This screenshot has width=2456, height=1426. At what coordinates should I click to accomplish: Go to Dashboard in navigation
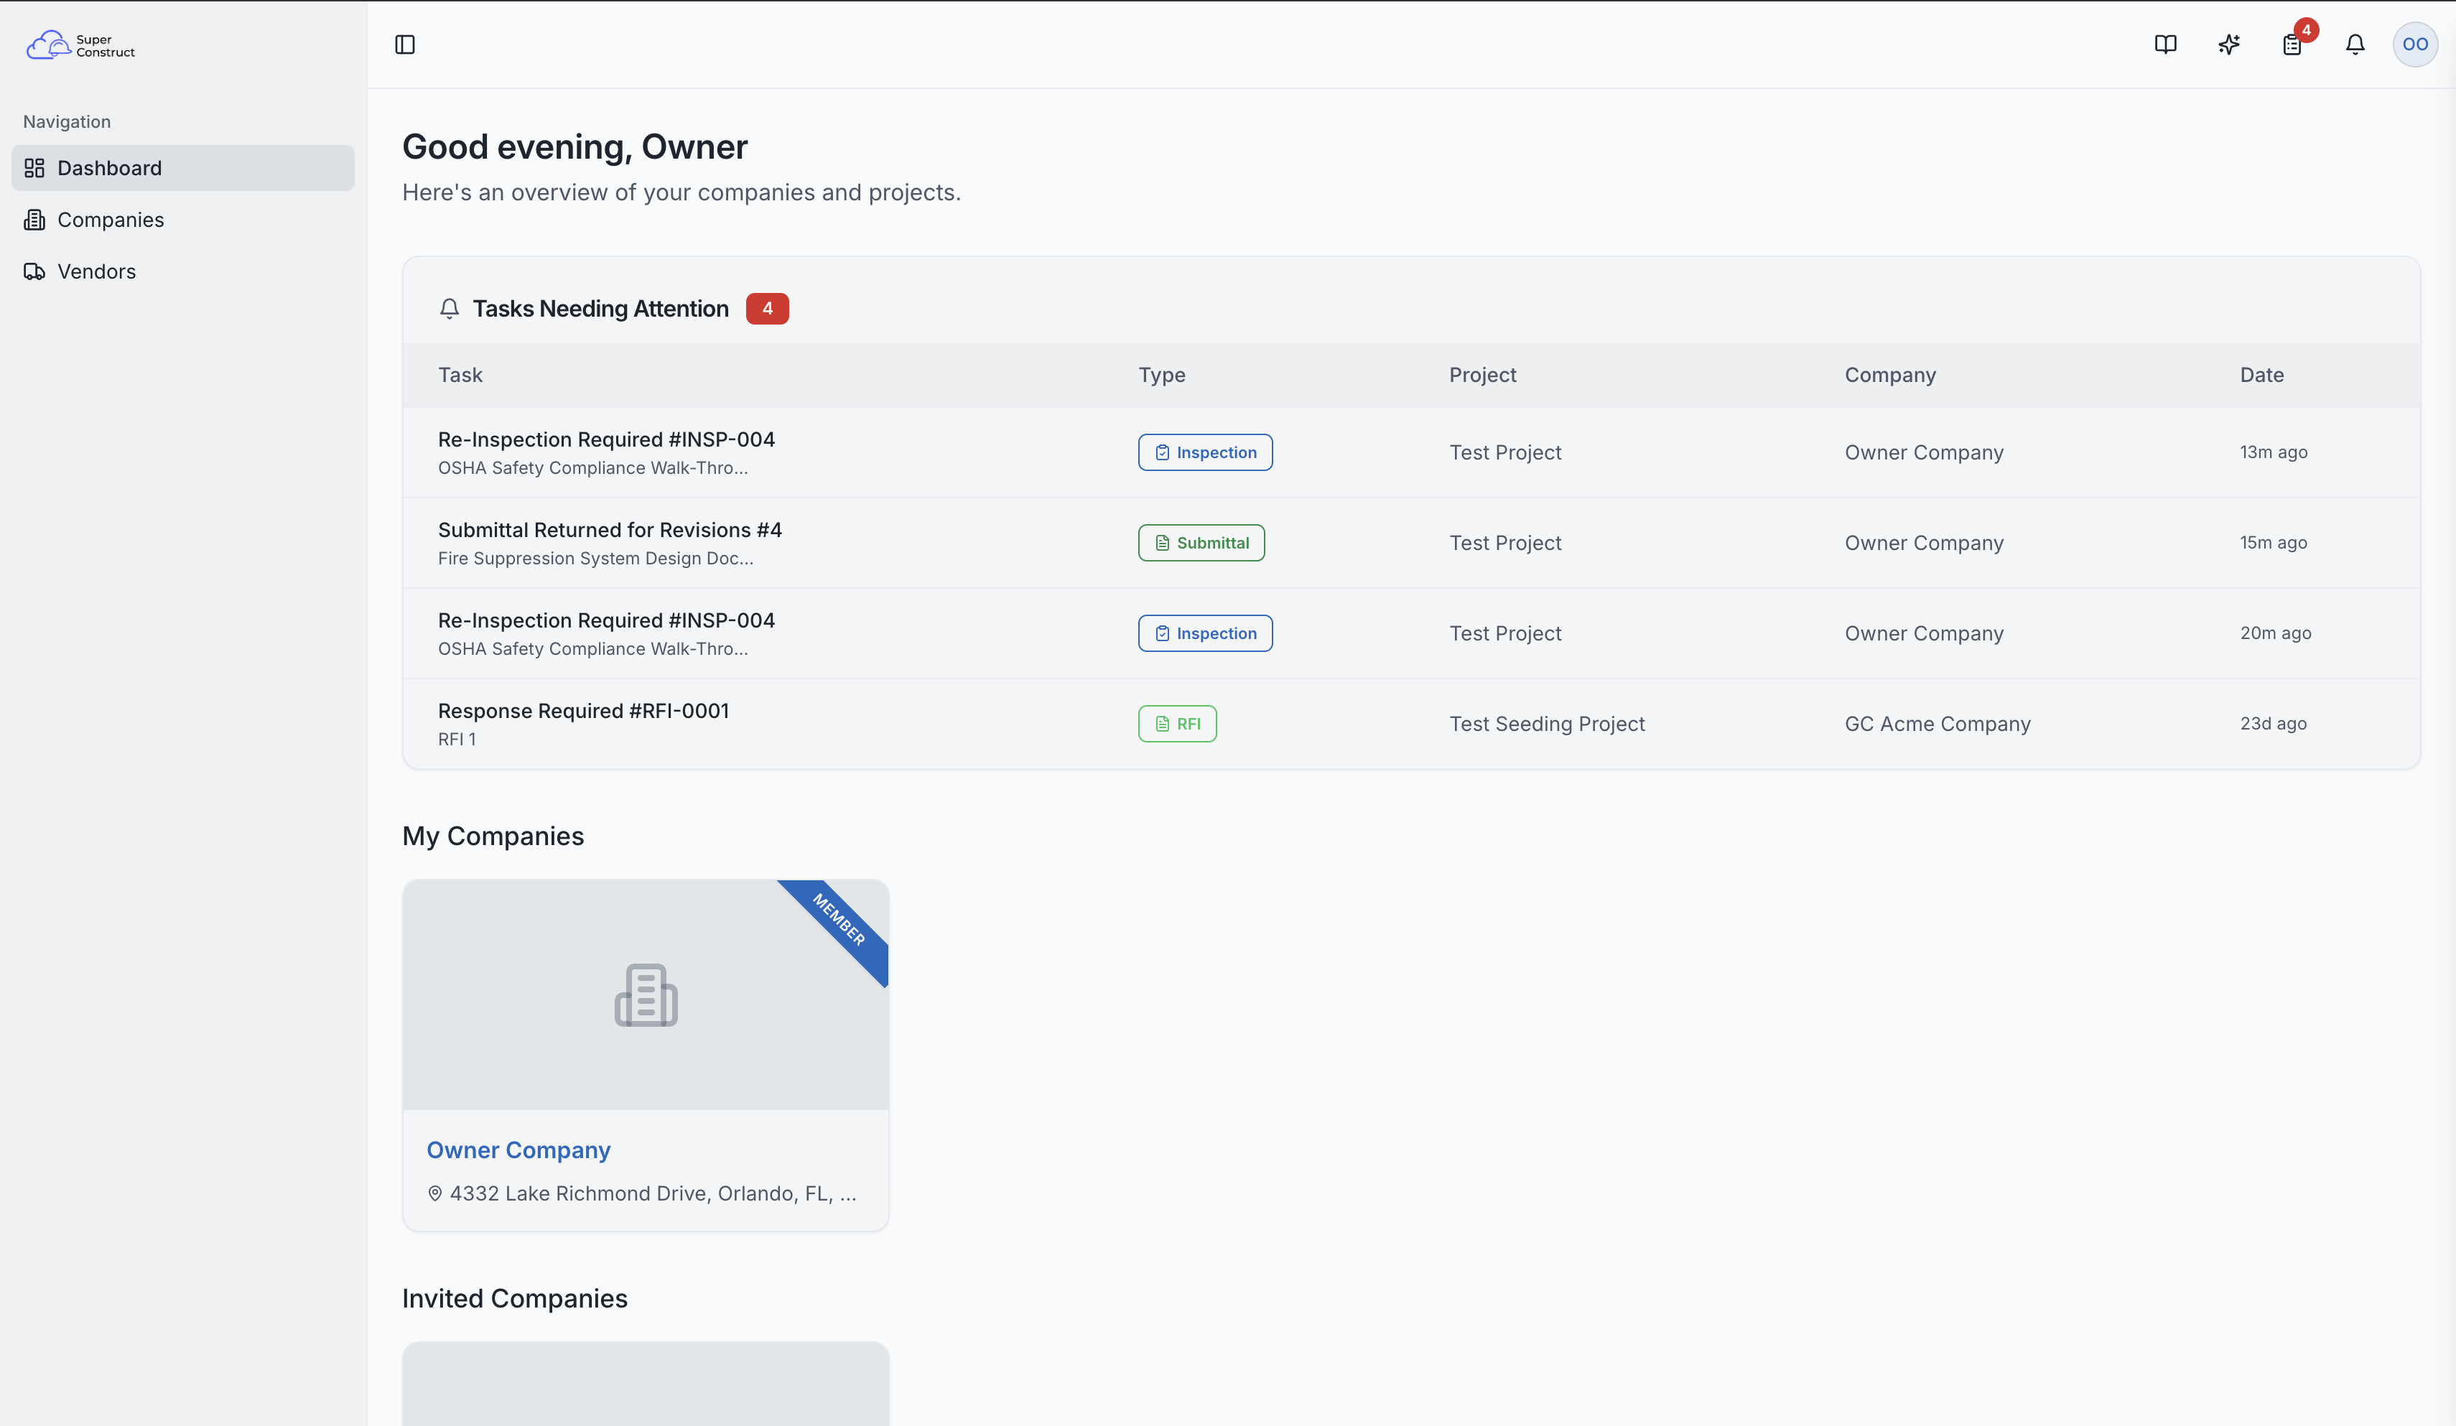coord(183,169)
